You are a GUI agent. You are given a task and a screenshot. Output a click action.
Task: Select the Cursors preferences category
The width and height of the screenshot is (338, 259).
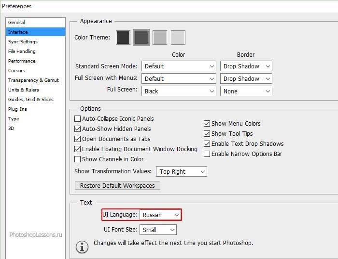coord(16,71)
